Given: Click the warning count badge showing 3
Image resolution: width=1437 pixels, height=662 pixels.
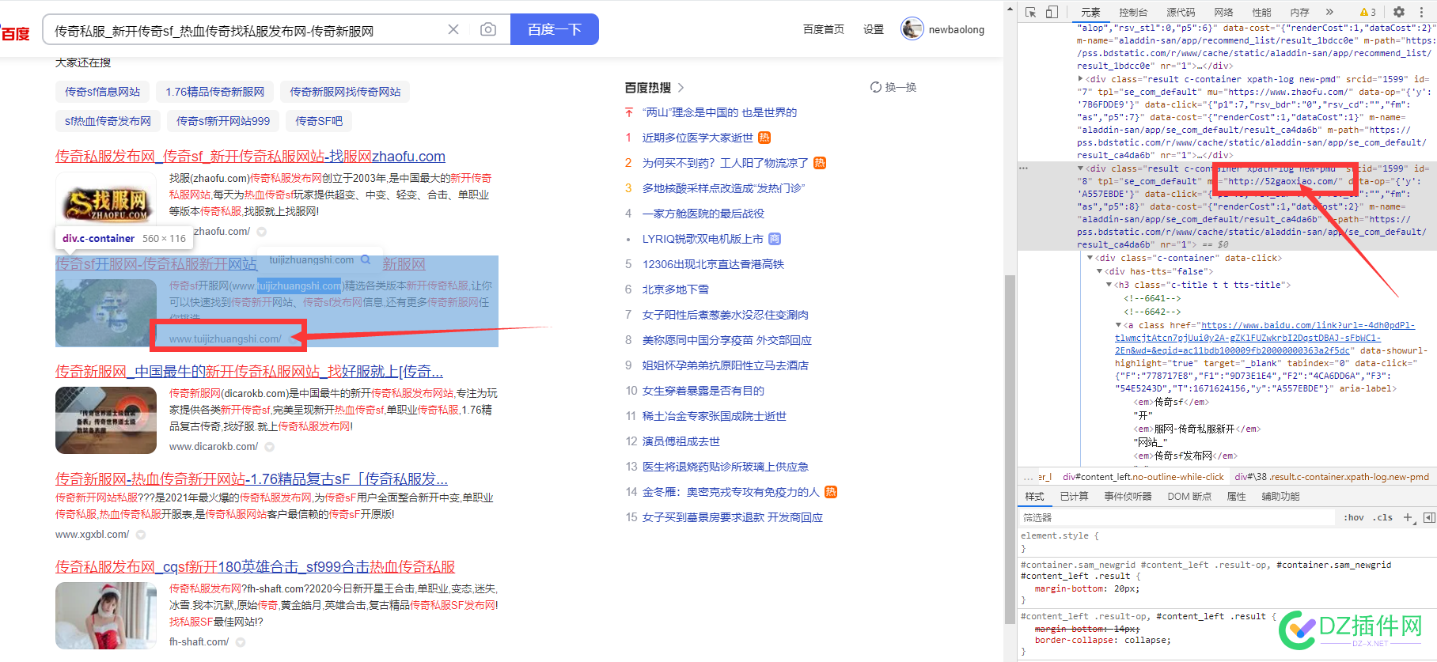Looking at the screenshot, I should click(x=1368, y=12).
